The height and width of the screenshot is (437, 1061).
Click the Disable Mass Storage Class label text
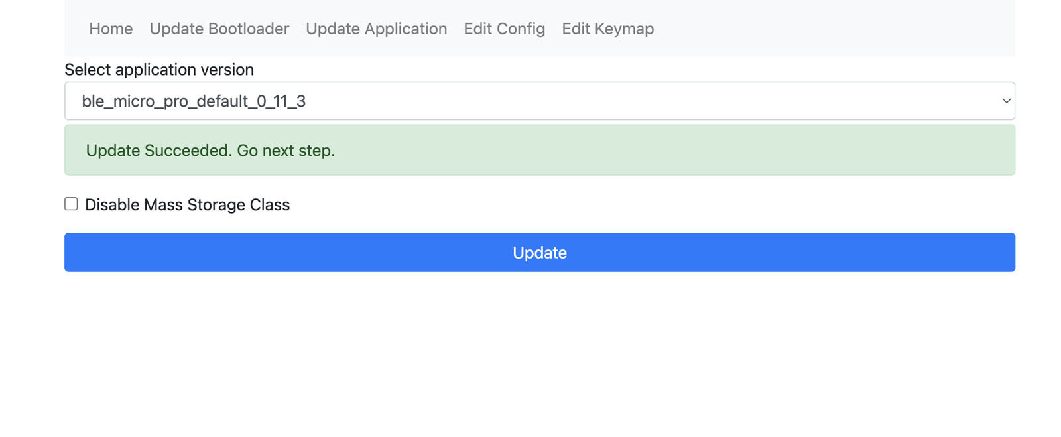(x=187, y=205)
